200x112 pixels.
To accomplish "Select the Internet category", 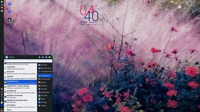I will (x=45, y=89).
